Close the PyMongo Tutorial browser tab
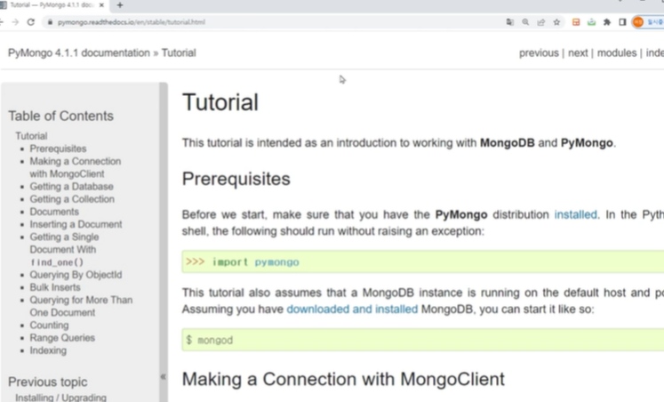 tap(101, 5)
